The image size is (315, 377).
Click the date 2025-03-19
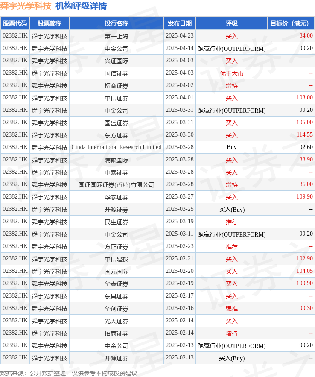click(x=180, y=222)
